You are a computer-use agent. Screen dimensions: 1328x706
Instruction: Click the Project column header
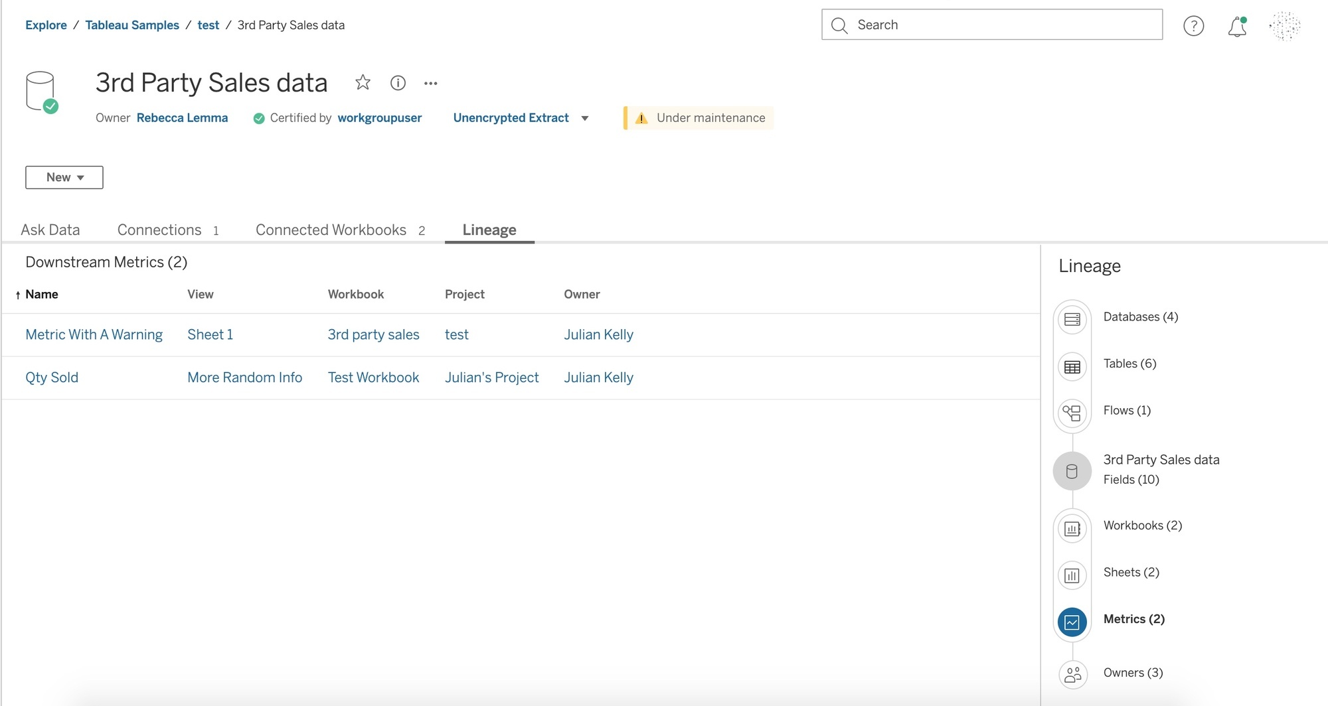point(465,295)
